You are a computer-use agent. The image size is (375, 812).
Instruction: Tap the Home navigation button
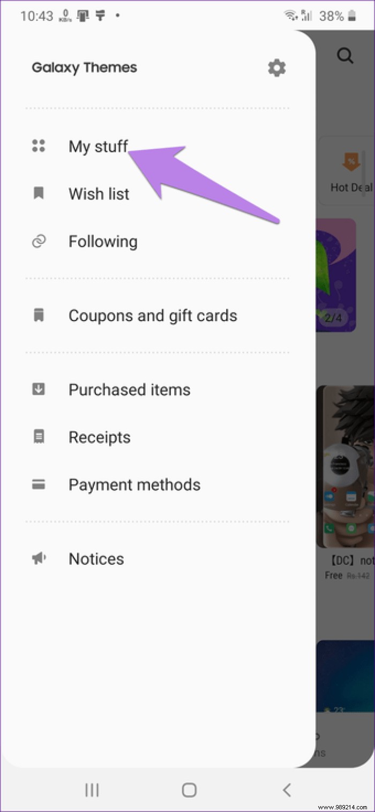[x=189, y=789]
